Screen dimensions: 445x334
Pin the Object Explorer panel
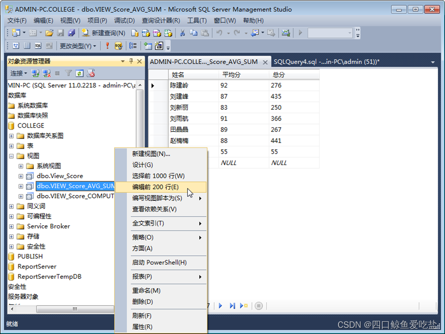(131, 61)
